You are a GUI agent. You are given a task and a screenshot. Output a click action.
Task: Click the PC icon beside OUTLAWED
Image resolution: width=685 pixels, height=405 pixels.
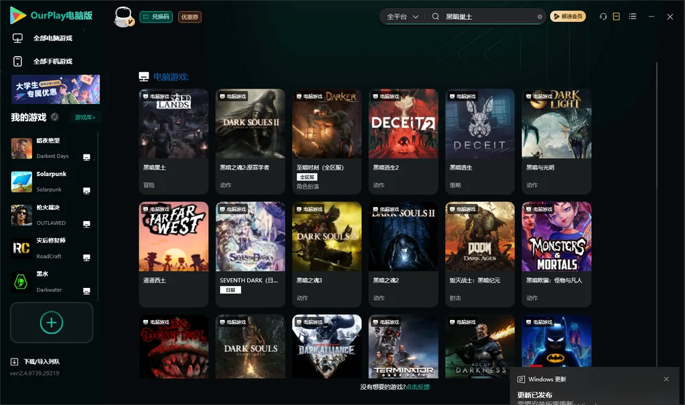[86, 224]
